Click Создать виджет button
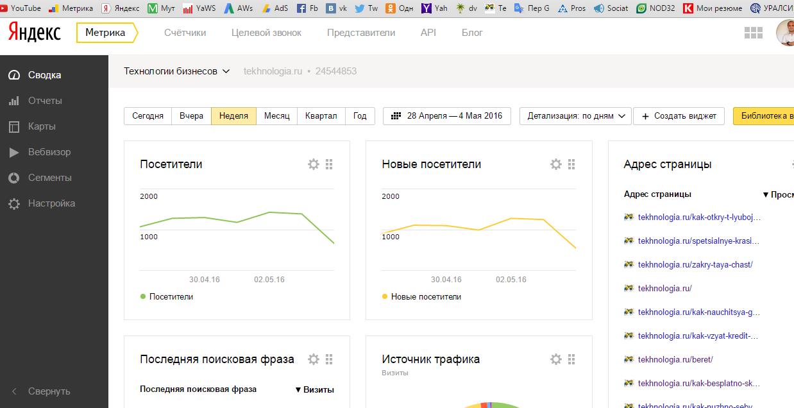 point(679,116)
